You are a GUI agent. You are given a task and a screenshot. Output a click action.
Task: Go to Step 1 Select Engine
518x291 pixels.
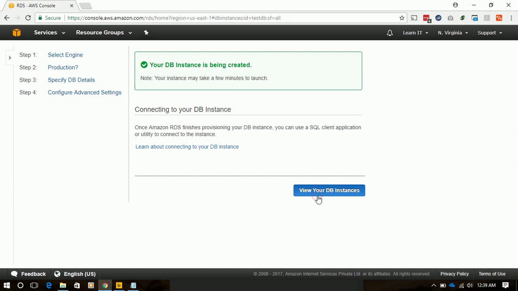click(x=65, y=55)
